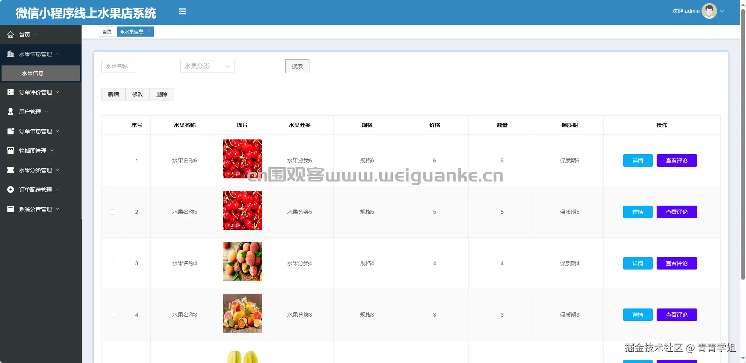Screen dimensions: 746x363
Task: Expand the 轮播图管理 menu chevron
Action: (52, 150)
